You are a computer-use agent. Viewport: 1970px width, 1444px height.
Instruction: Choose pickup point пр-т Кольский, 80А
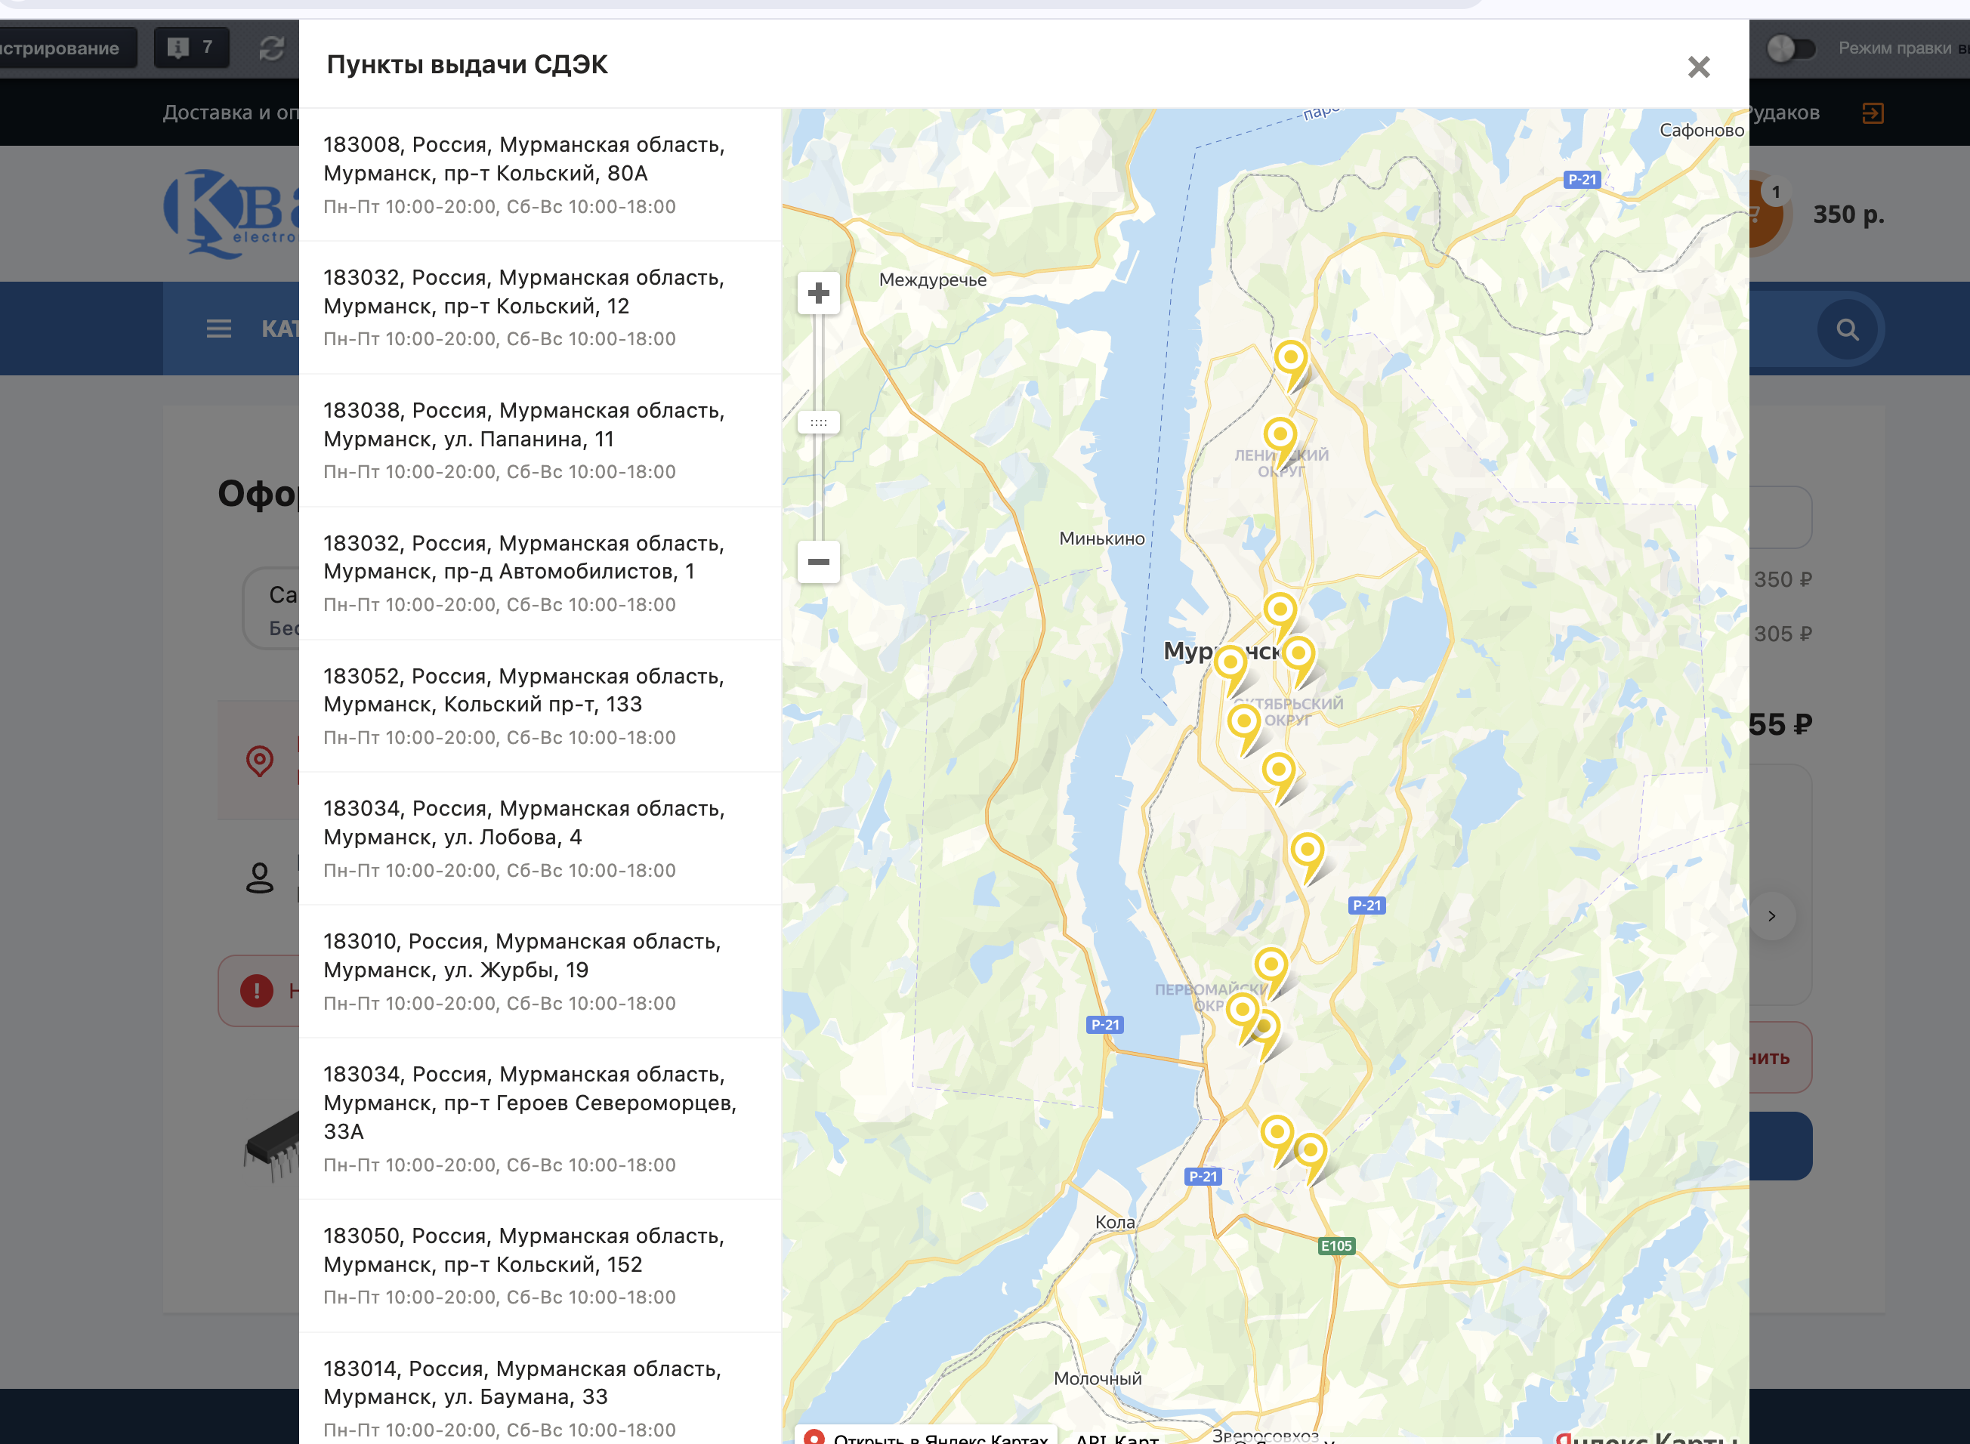point(540,174)
